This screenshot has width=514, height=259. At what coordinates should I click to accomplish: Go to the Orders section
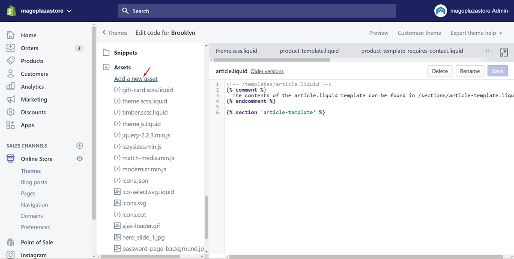tap(30, 48)
